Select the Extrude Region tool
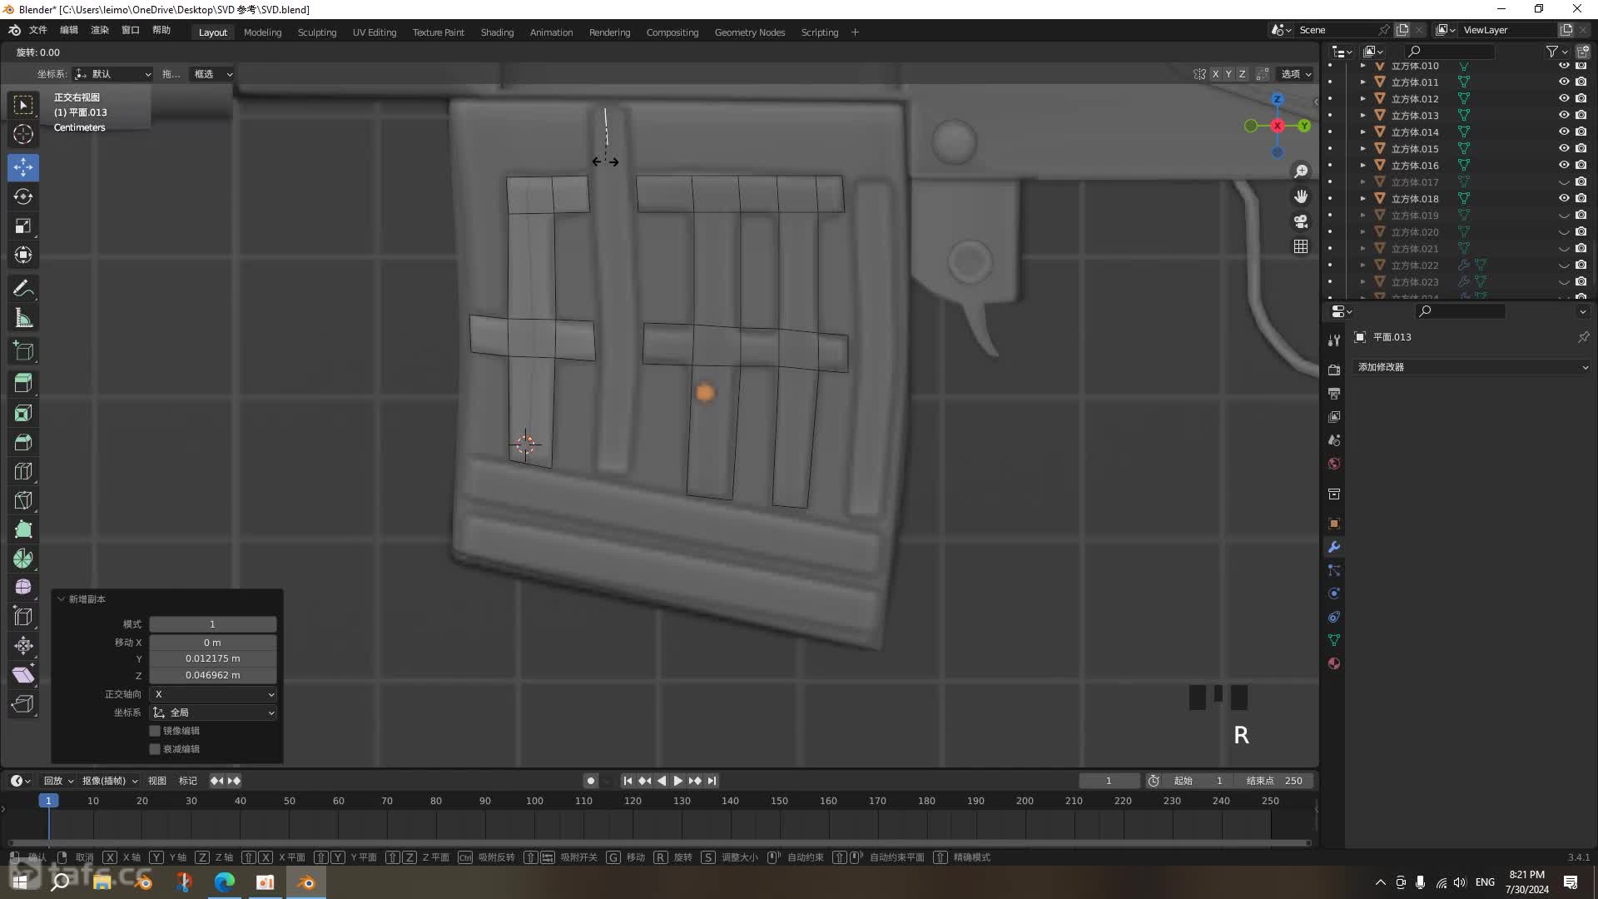1598x899 pixels. (x=23, y=384)
